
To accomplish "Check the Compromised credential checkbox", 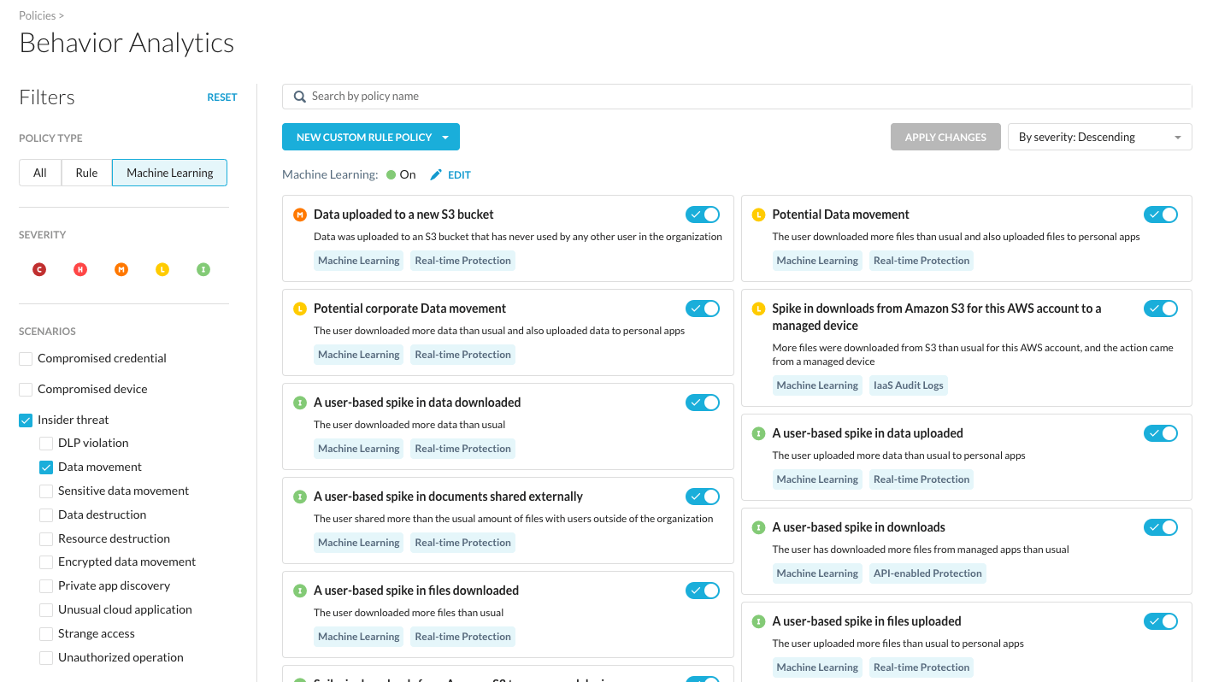I will click(25, 358).
